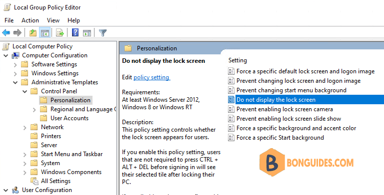Expand the Windows Components folder
The height and width of the screenshot is (195, 384).
24,173
